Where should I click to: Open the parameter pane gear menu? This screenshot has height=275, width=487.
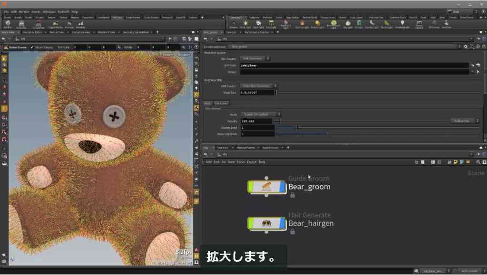[466, 47]
